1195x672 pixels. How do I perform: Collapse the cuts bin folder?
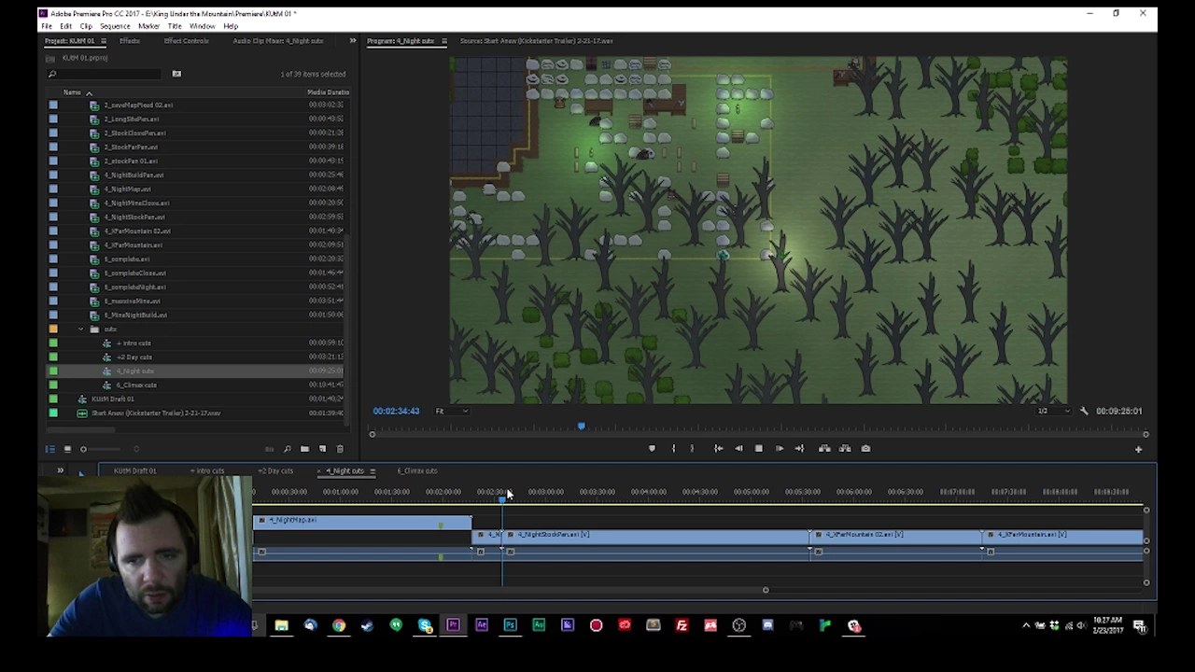click(x=80, y=329)
